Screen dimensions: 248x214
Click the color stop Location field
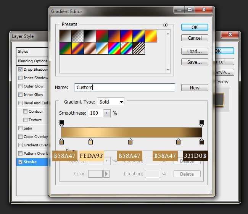(153, 174)
